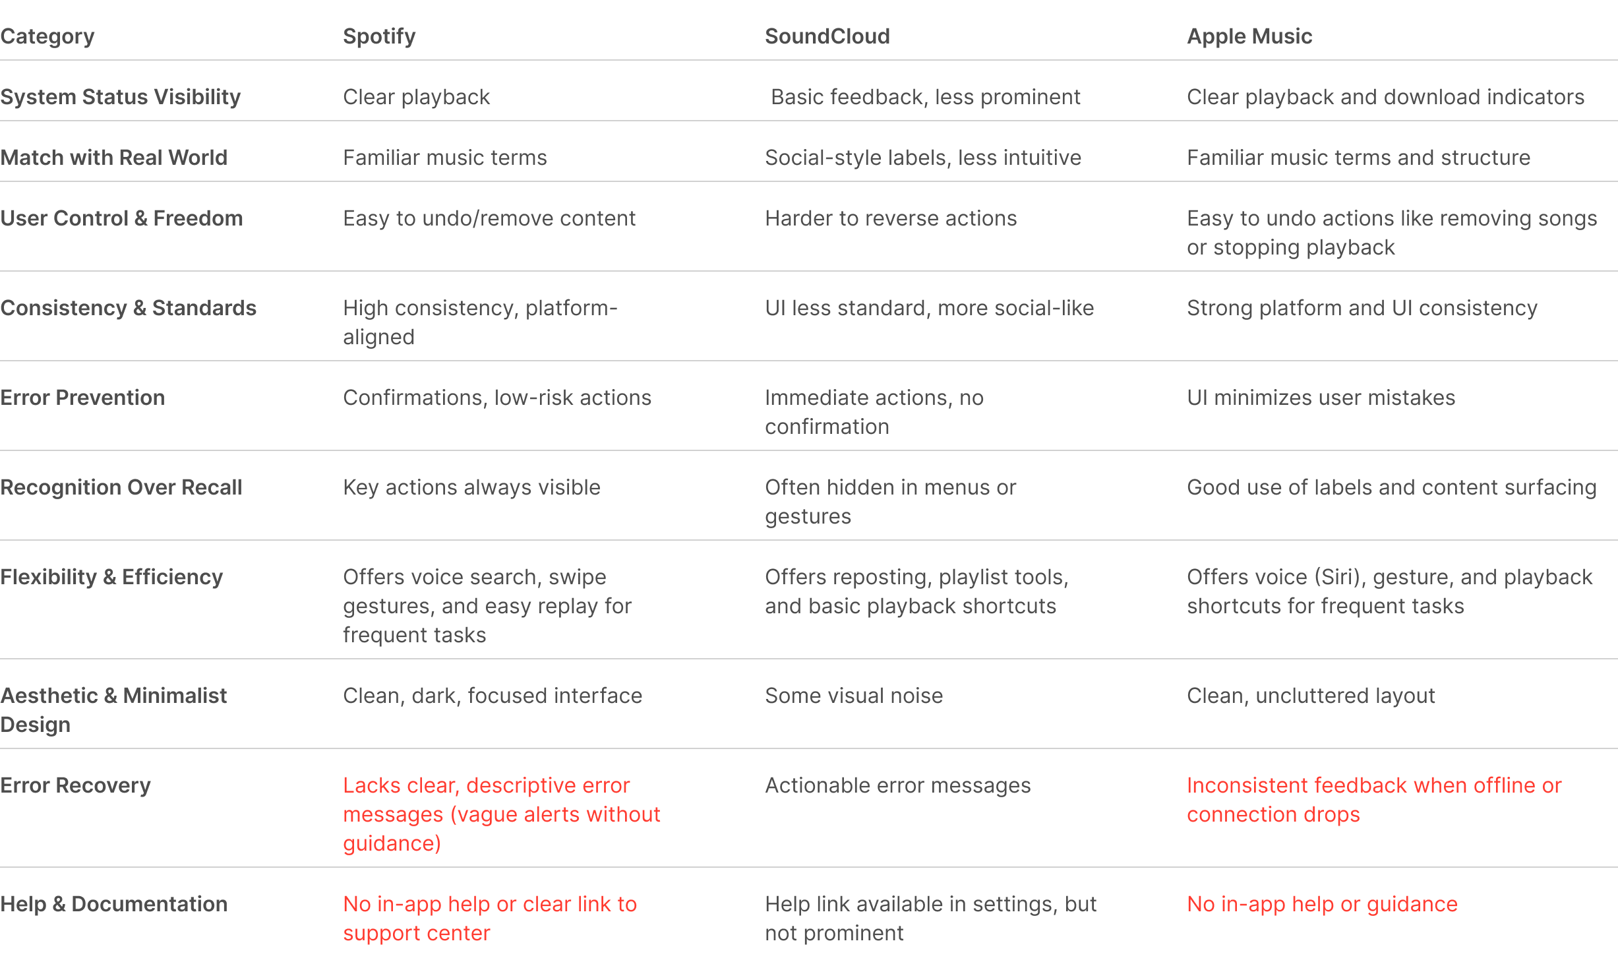Screen dimensions: 1618x968
Task: Select the "Harder to reverse actions" cell
Action: [x=890, y=218]
